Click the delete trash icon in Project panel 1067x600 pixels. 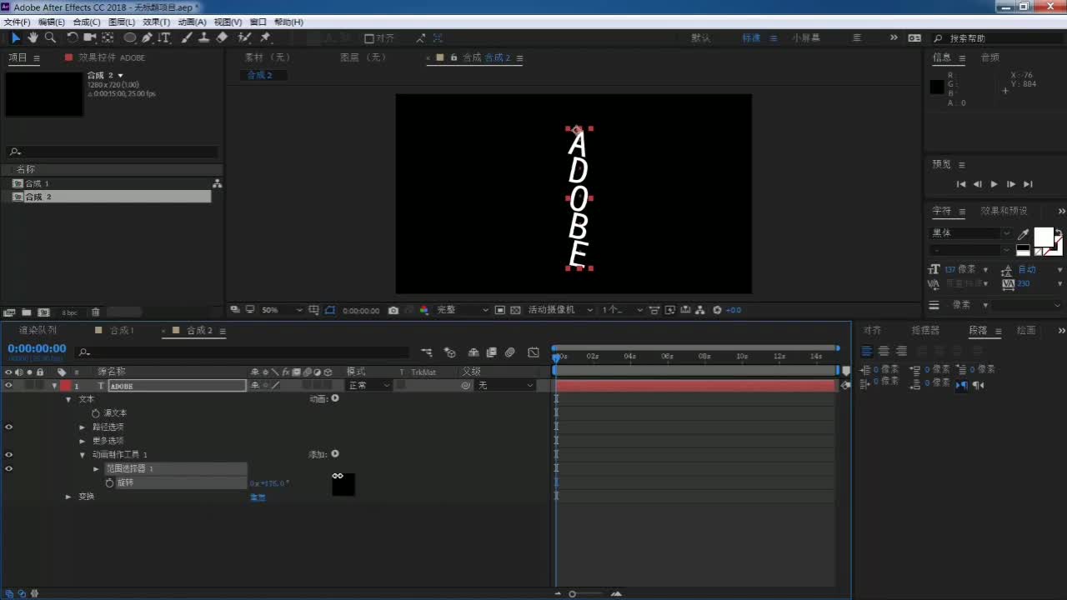pos(96,312)
